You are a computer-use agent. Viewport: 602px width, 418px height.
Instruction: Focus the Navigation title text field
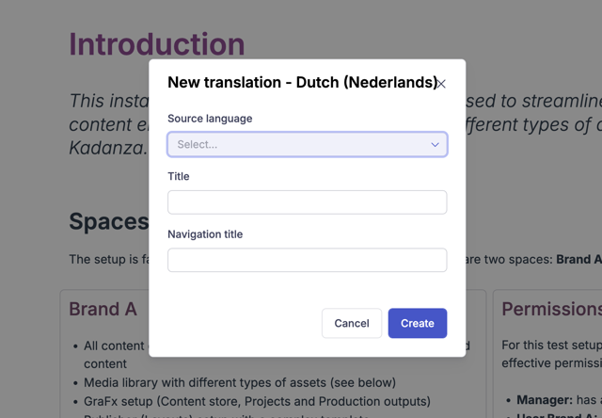click(x=308, y=260)
